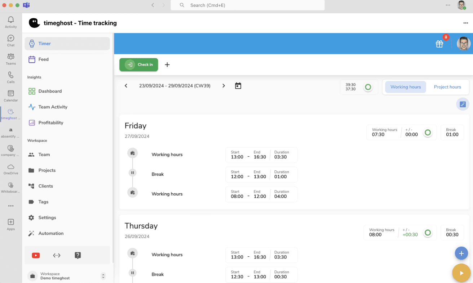This screenshot has width=473, height=283.
Task: Open Teams section in the left rail
Action: [11, 59]
